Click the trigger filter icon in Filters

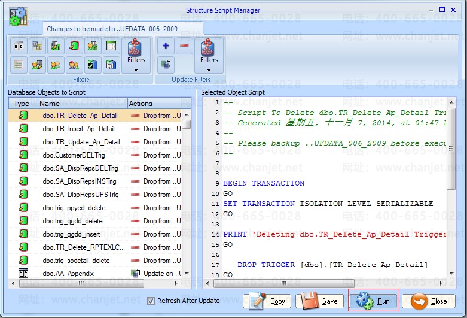coord(74,46)
